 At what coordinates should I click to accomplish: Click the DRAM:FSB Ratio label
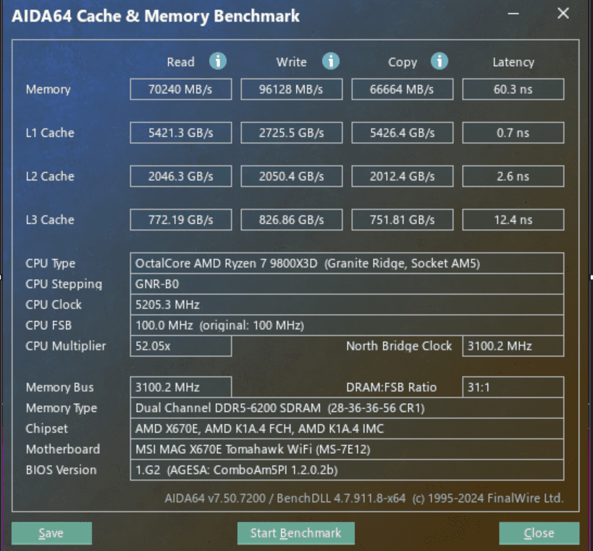coord(392,387)
